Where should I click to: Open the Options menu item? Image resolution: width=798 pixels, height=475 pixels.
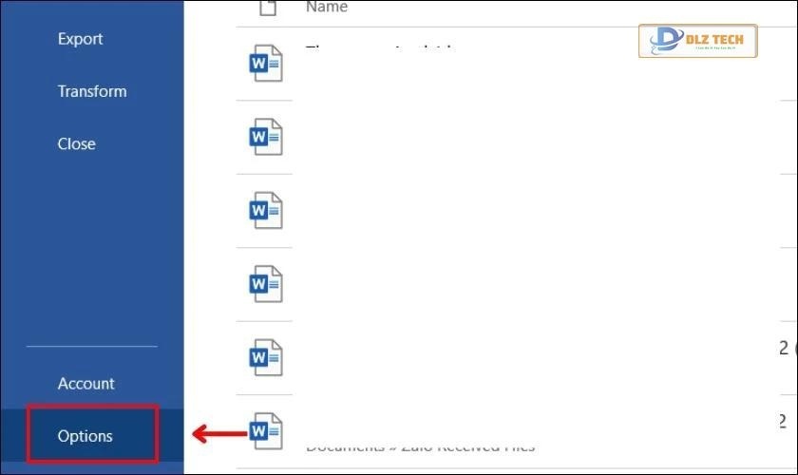(x=85, y=436)
